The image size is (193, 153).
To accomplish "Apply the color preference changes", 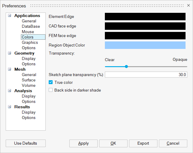I will click(83, 143).
